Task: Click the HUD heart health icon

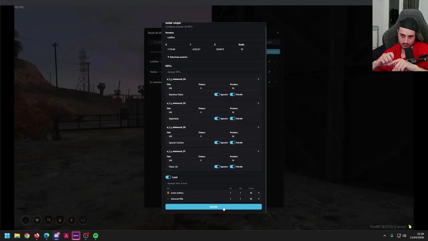Action: (x=37, y=220)
